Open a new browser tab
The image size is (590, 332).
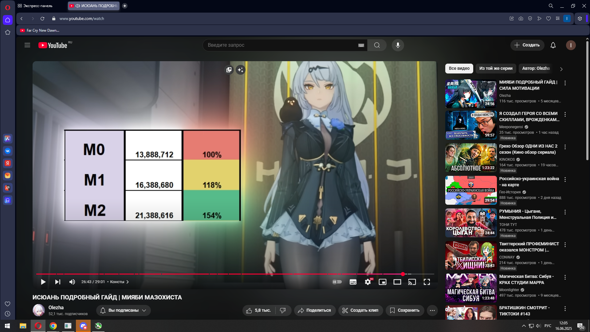click(125, 6)
